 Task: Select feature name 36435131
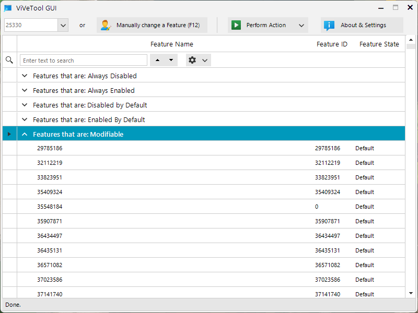tap(50, 251)
